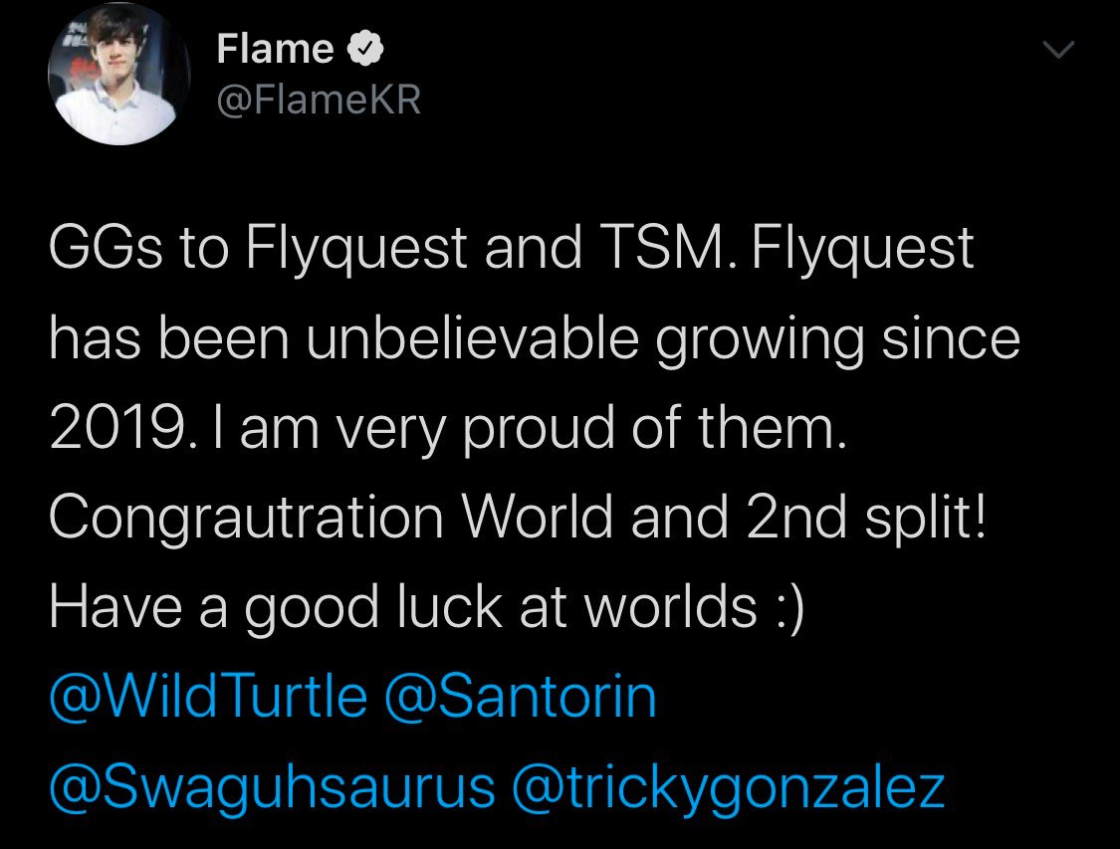
Task: Click the word 'growing' in the tweet
Action: point(760,340)
